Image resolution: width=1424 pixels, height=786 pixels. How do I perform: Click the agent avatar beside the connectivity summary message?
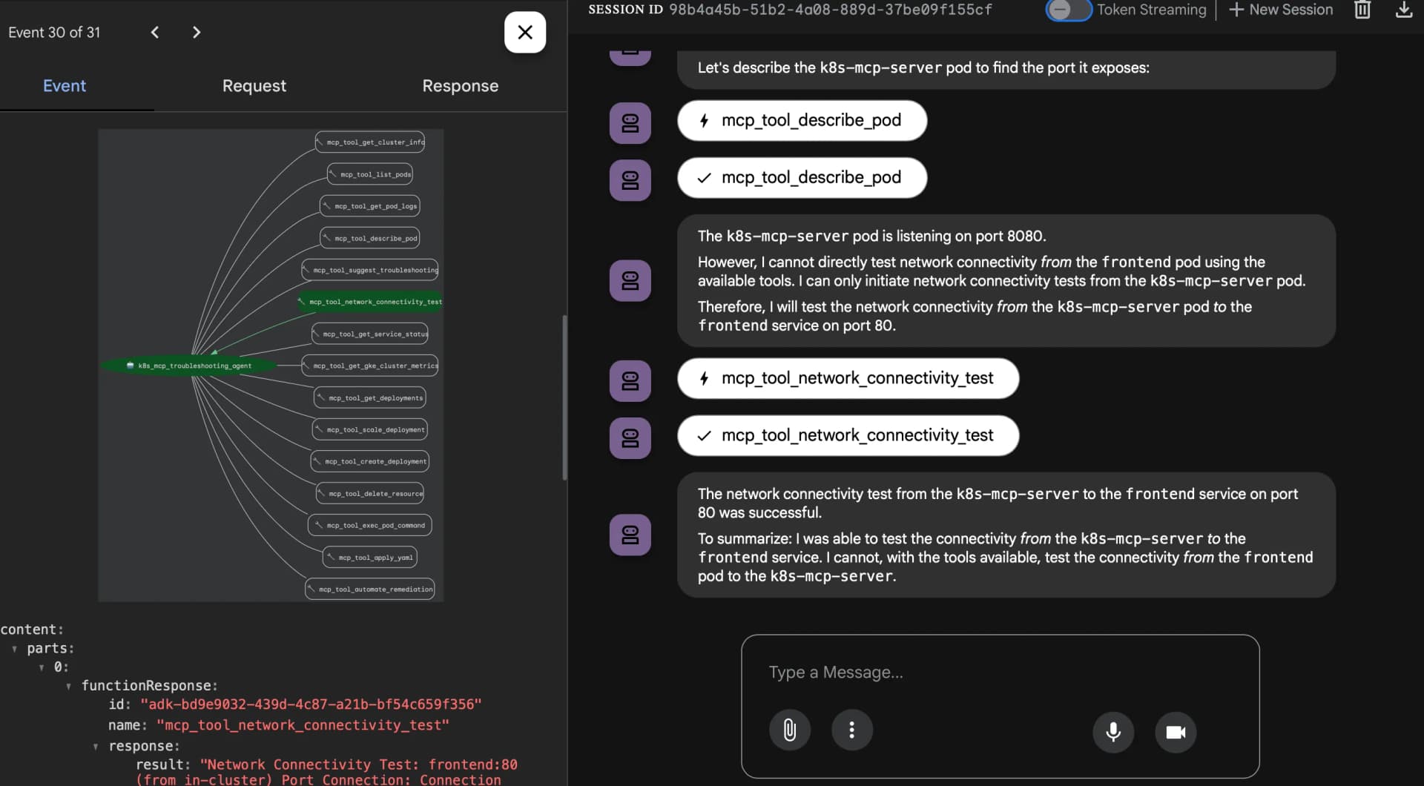pos(629,535)
